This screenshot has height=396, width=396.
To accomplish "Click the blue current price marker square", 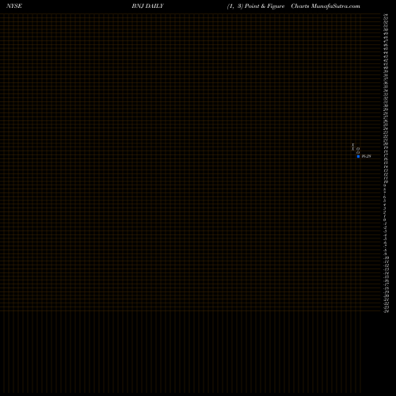I will 358,156.
